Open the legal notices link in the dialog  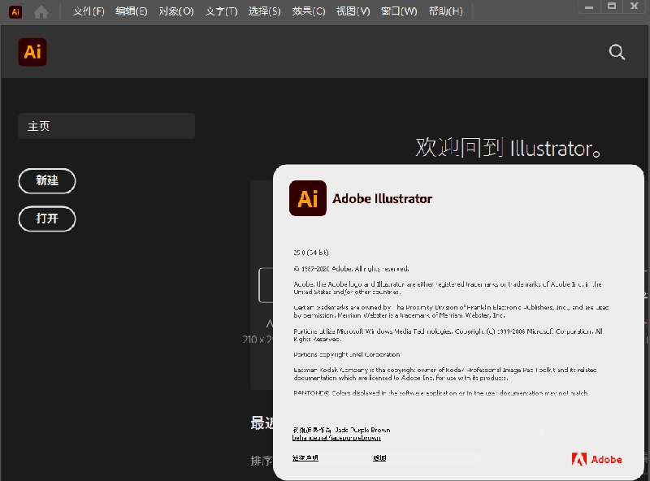305,459
